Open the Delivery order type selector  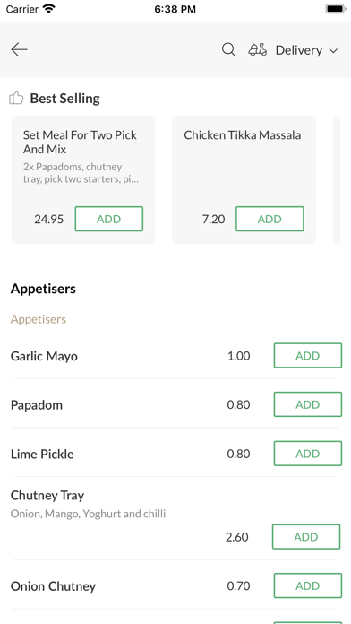[x=294, y=50]
